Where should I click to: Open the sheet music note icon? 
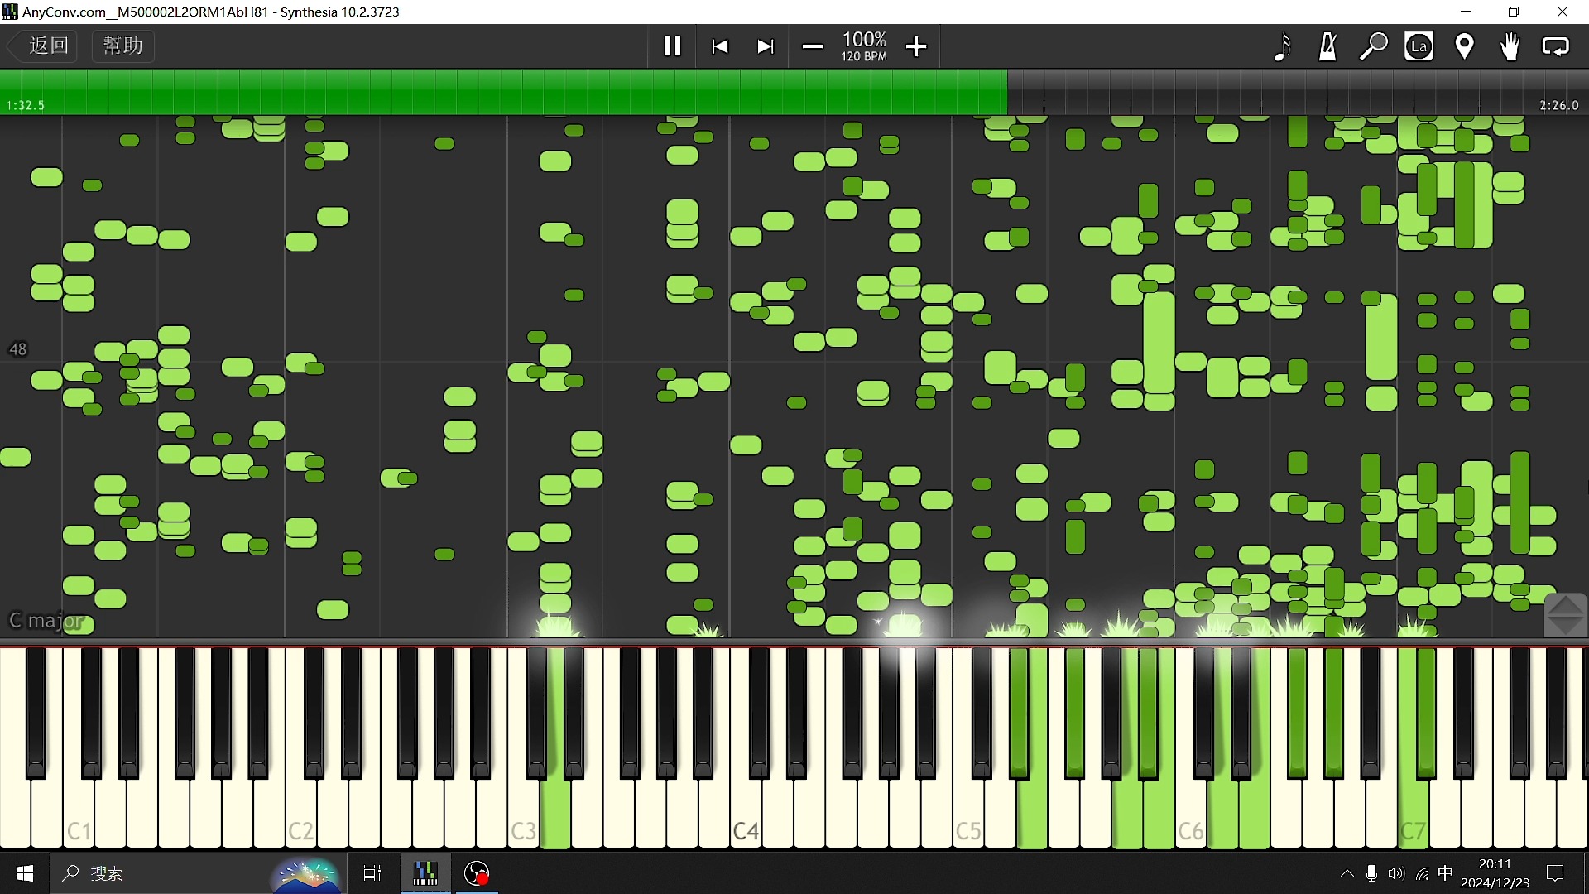[1282, 46]
